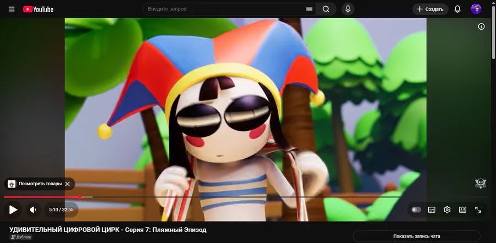Play the video
This screenshot has height=243, width=496.
(13, 209)
